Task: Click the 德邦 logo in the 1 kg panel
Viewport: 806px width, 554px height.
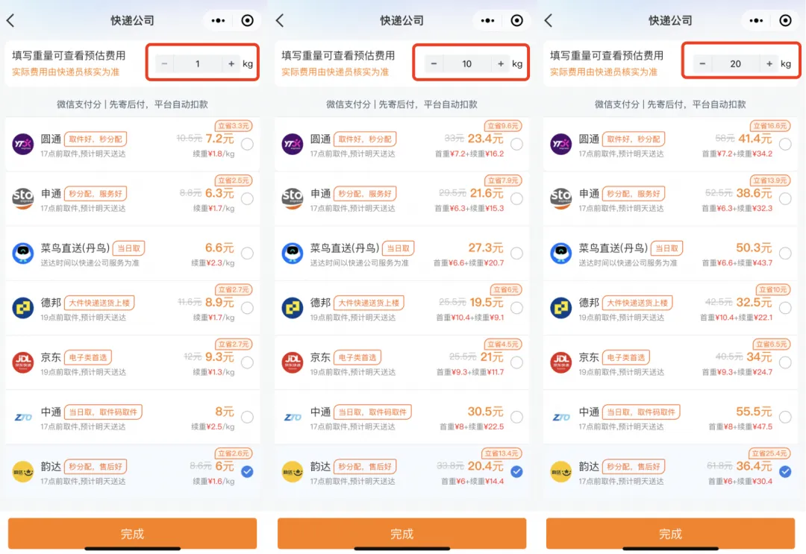Action: coord(22,308)
